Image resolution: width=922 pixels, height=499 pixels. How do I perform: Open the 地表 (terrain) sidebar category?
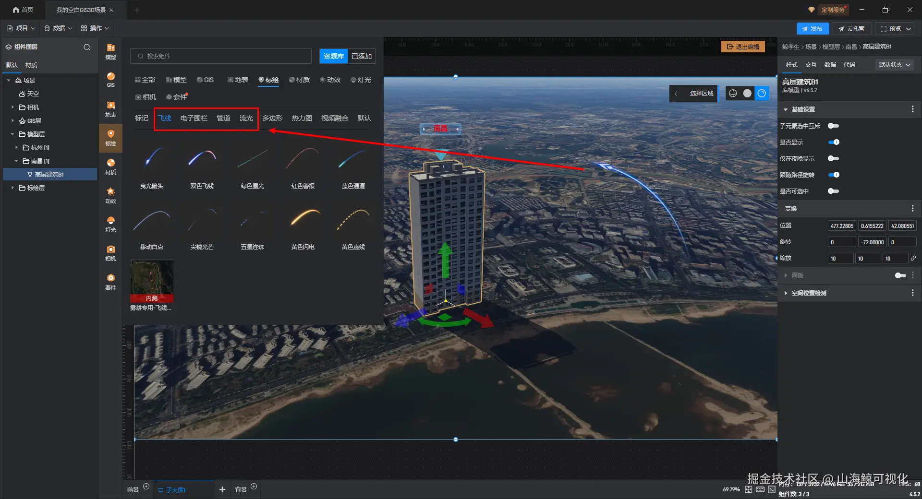click(x=110, y=109)
